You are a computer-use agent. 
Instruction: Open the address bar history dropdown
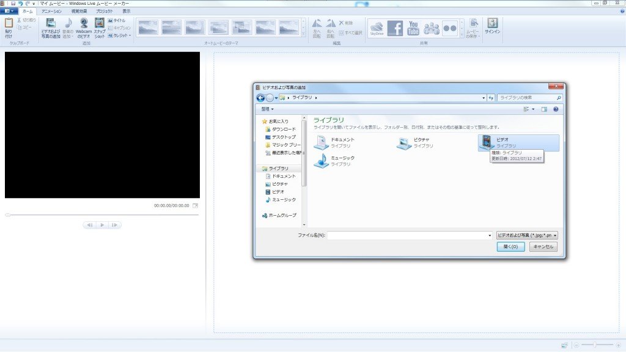point(484,98)
